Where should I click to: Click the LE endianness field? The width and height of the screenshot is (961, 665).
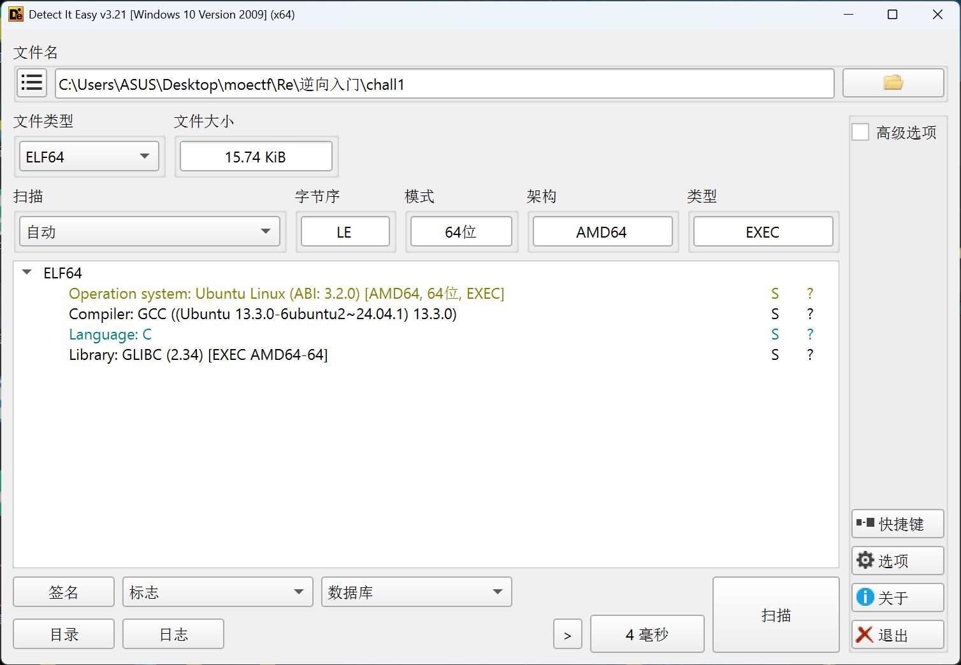[x=345, y=231]
